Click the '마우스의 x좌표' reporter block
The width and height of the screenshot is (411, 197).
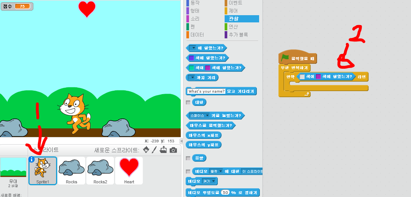203,135
